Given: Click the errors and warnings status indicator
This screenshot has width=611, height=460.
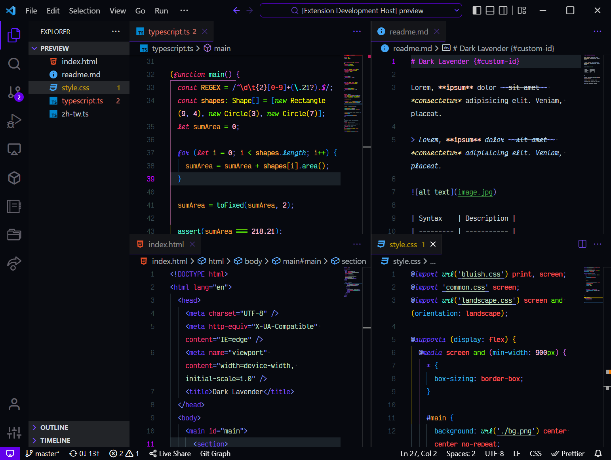Looking at the screenshot, I should coord(124,454).
